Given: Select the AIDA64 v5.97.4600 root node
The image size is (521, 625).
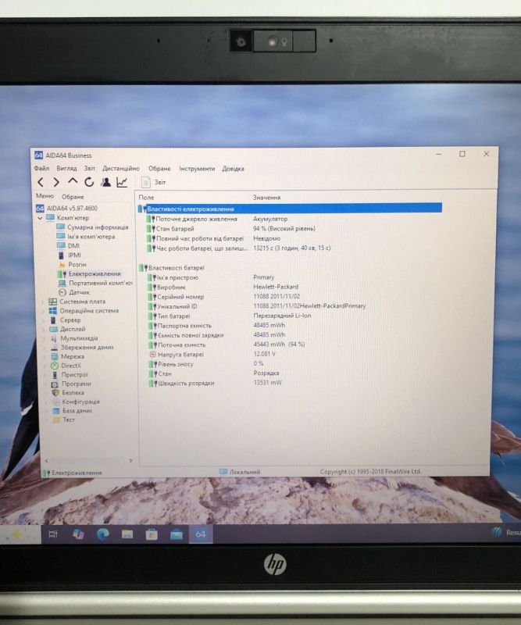Looking at the screenshot, I should coord(67,208).
